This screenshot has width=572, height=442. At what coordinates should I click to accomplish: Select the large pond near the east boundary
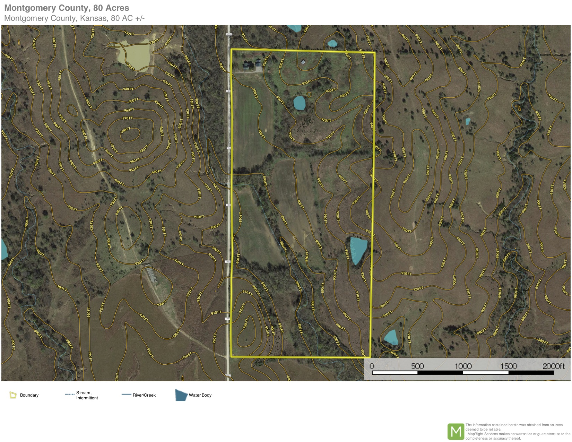point(358,249)
